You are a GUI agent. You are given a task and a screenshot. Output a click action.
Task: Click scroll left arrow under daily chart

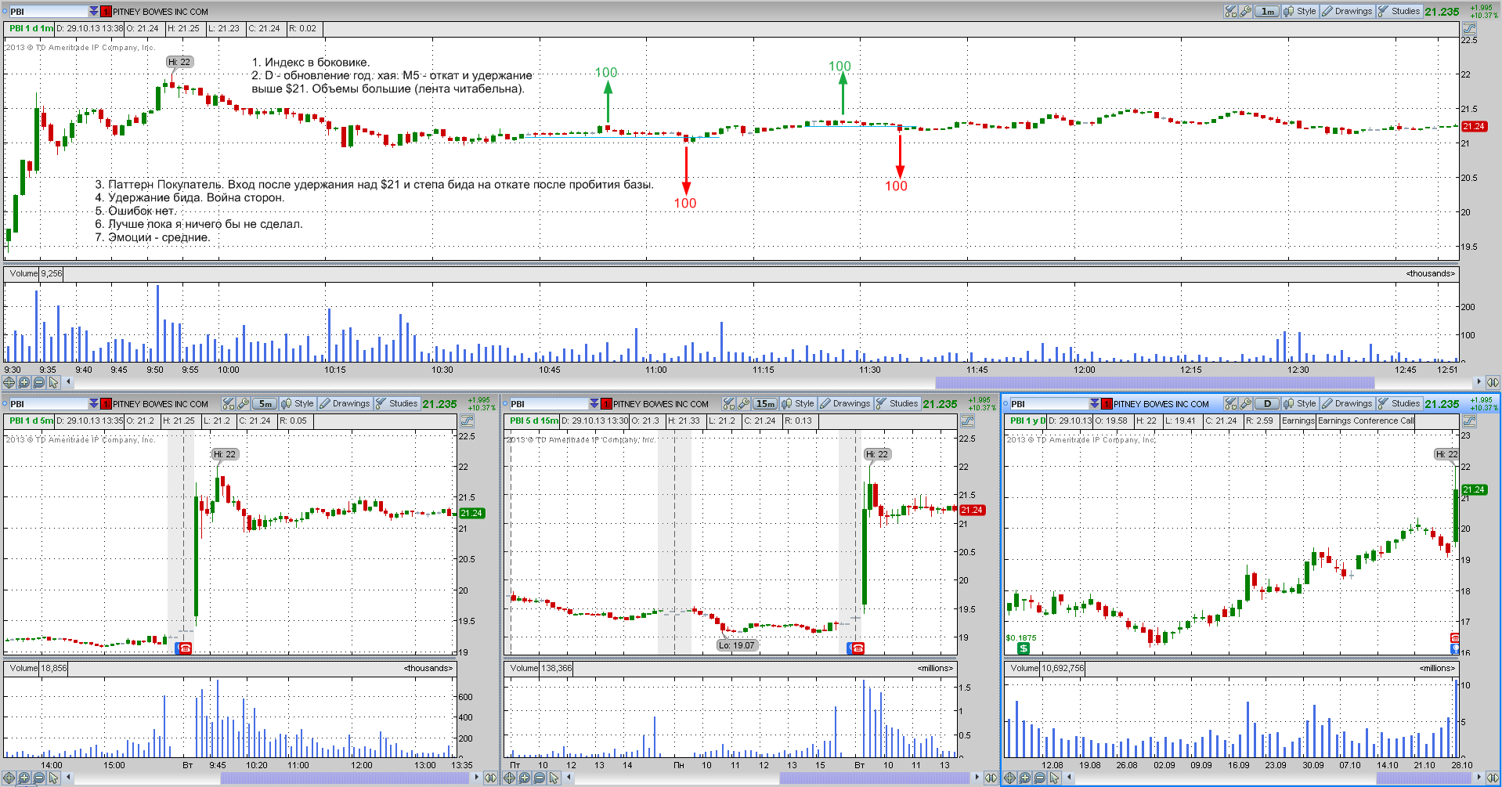[x=1069, y=778]
